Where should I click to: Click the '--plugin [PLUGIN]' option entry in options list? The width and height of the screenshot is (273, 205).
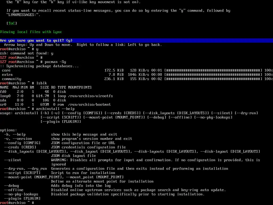[22, 199]
